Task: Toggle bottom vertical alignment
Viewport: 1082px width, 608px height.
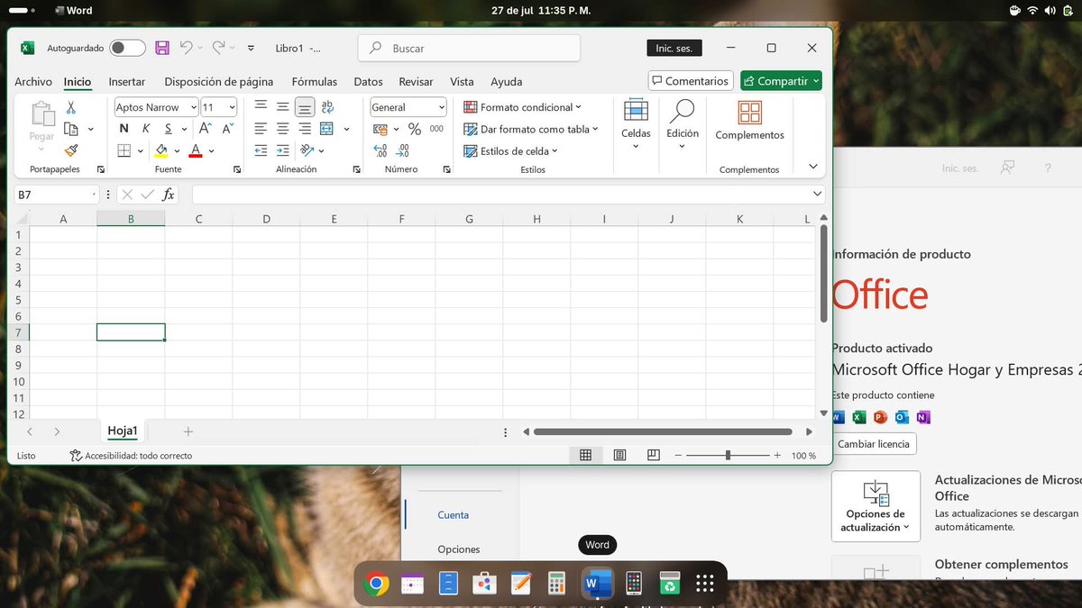Action: point(305,107)
